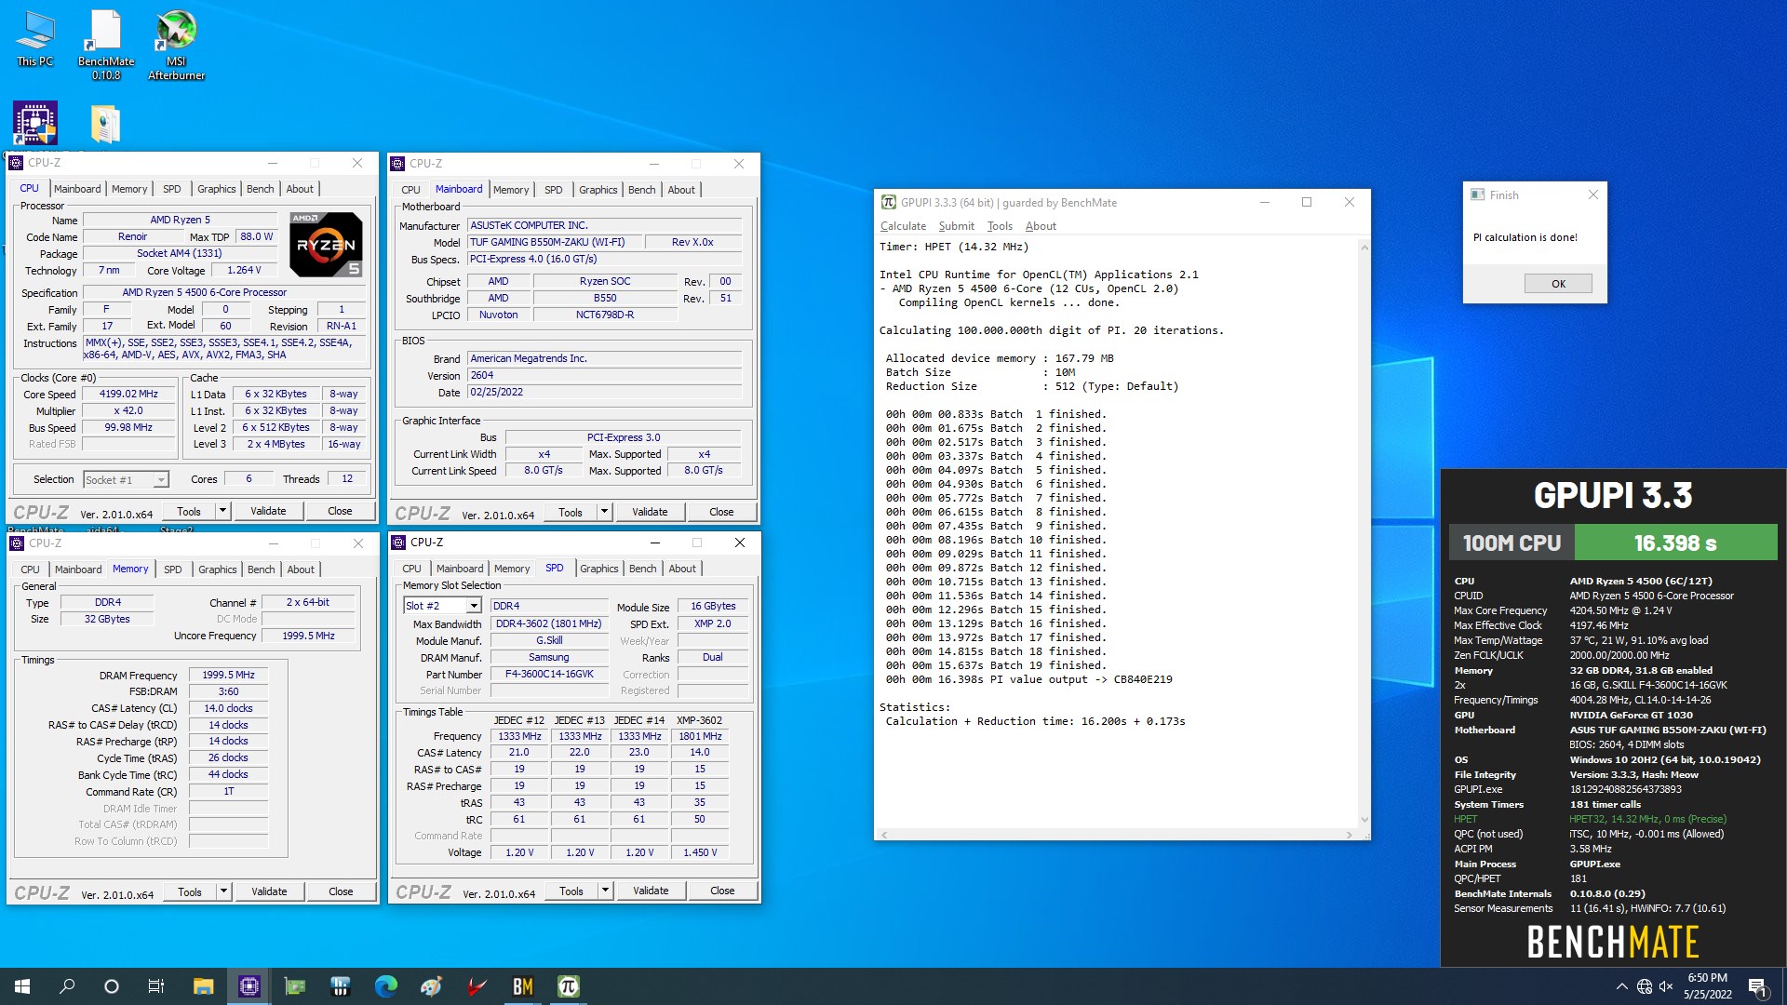This screenshot has height=1005, width=1787.
Task: Open the zipped folder desktop icon
Action: tap(105, 123)
